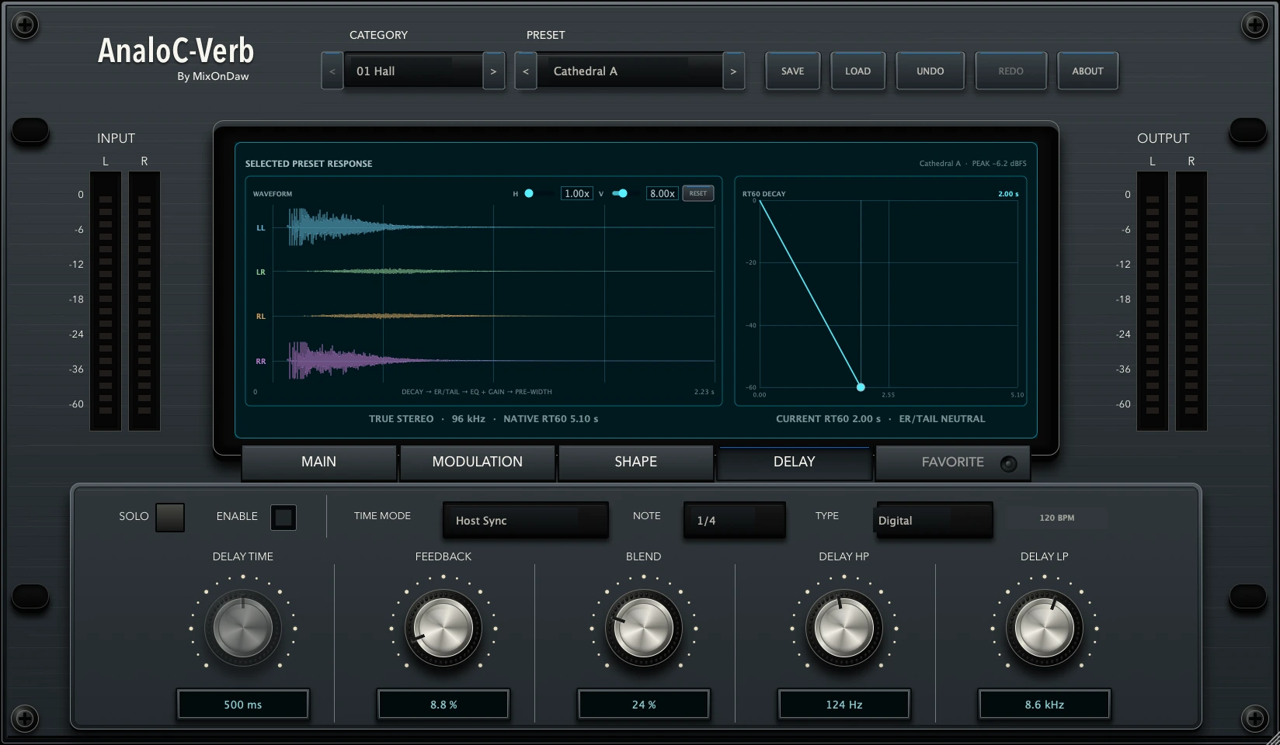Click the LR channel waveform
The image size is (1280, 745).
[493, 272]
